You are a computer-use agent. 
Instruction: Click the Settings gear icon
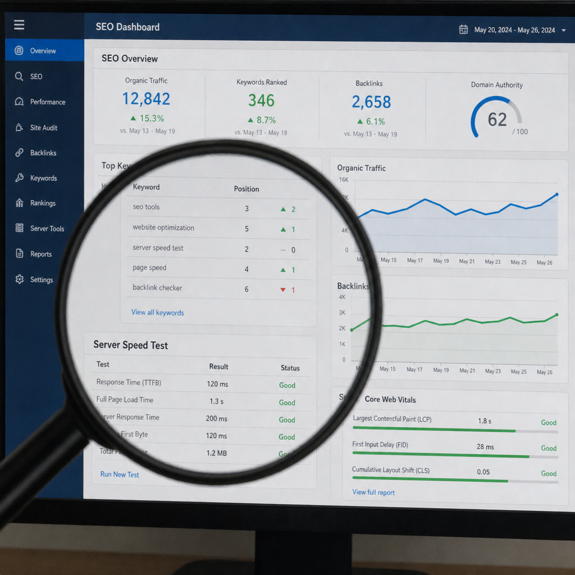[20, 279]
